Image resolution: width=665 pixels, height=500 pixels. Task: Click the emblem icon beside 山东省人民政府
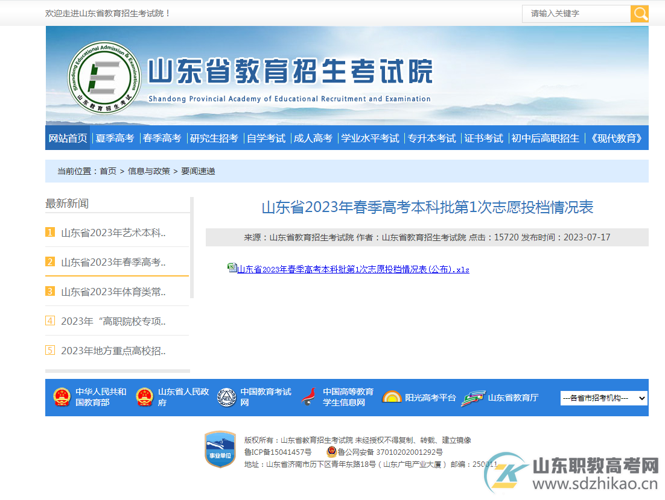pos(145,397)
